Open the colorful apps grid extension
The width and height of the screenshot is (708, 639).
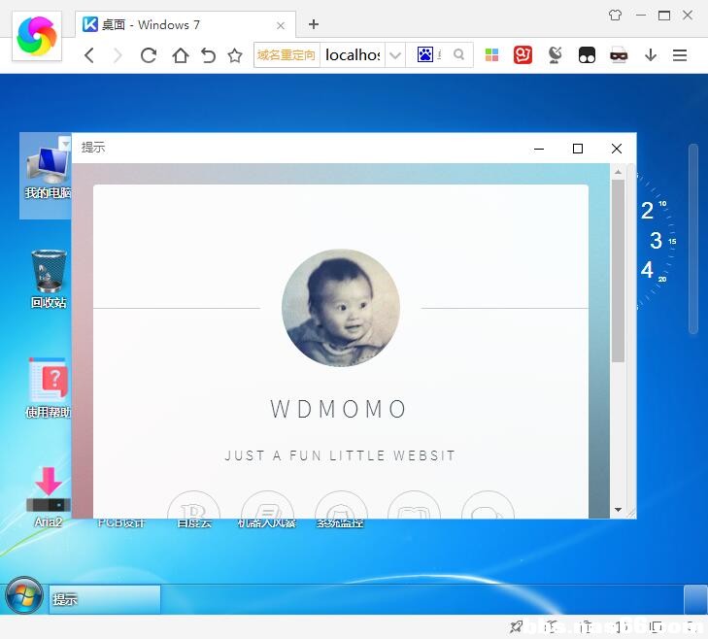[491, 55]
